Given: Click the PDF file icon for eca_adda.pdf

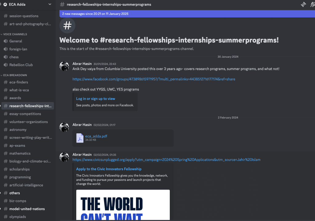Looking at the screenshot, I should pos(80,138).
